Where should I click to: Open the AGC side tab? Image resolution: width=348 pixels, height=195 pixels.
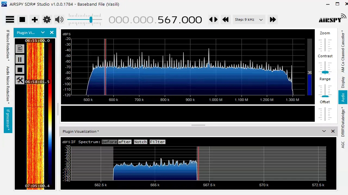343,145
